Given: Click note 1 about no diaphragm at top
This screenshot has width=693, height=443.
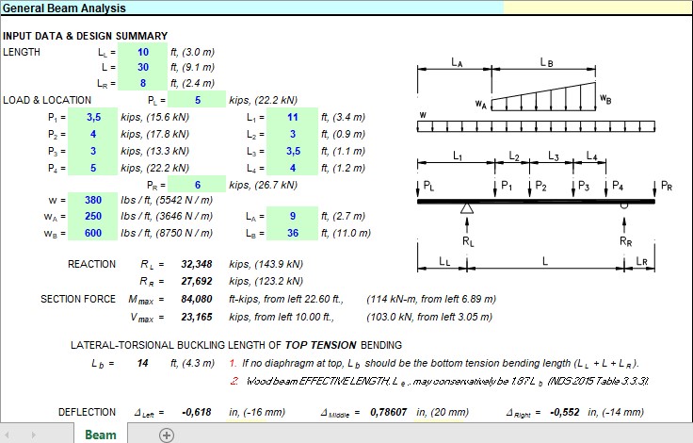Looking at the screenshot, I should 434,363.
